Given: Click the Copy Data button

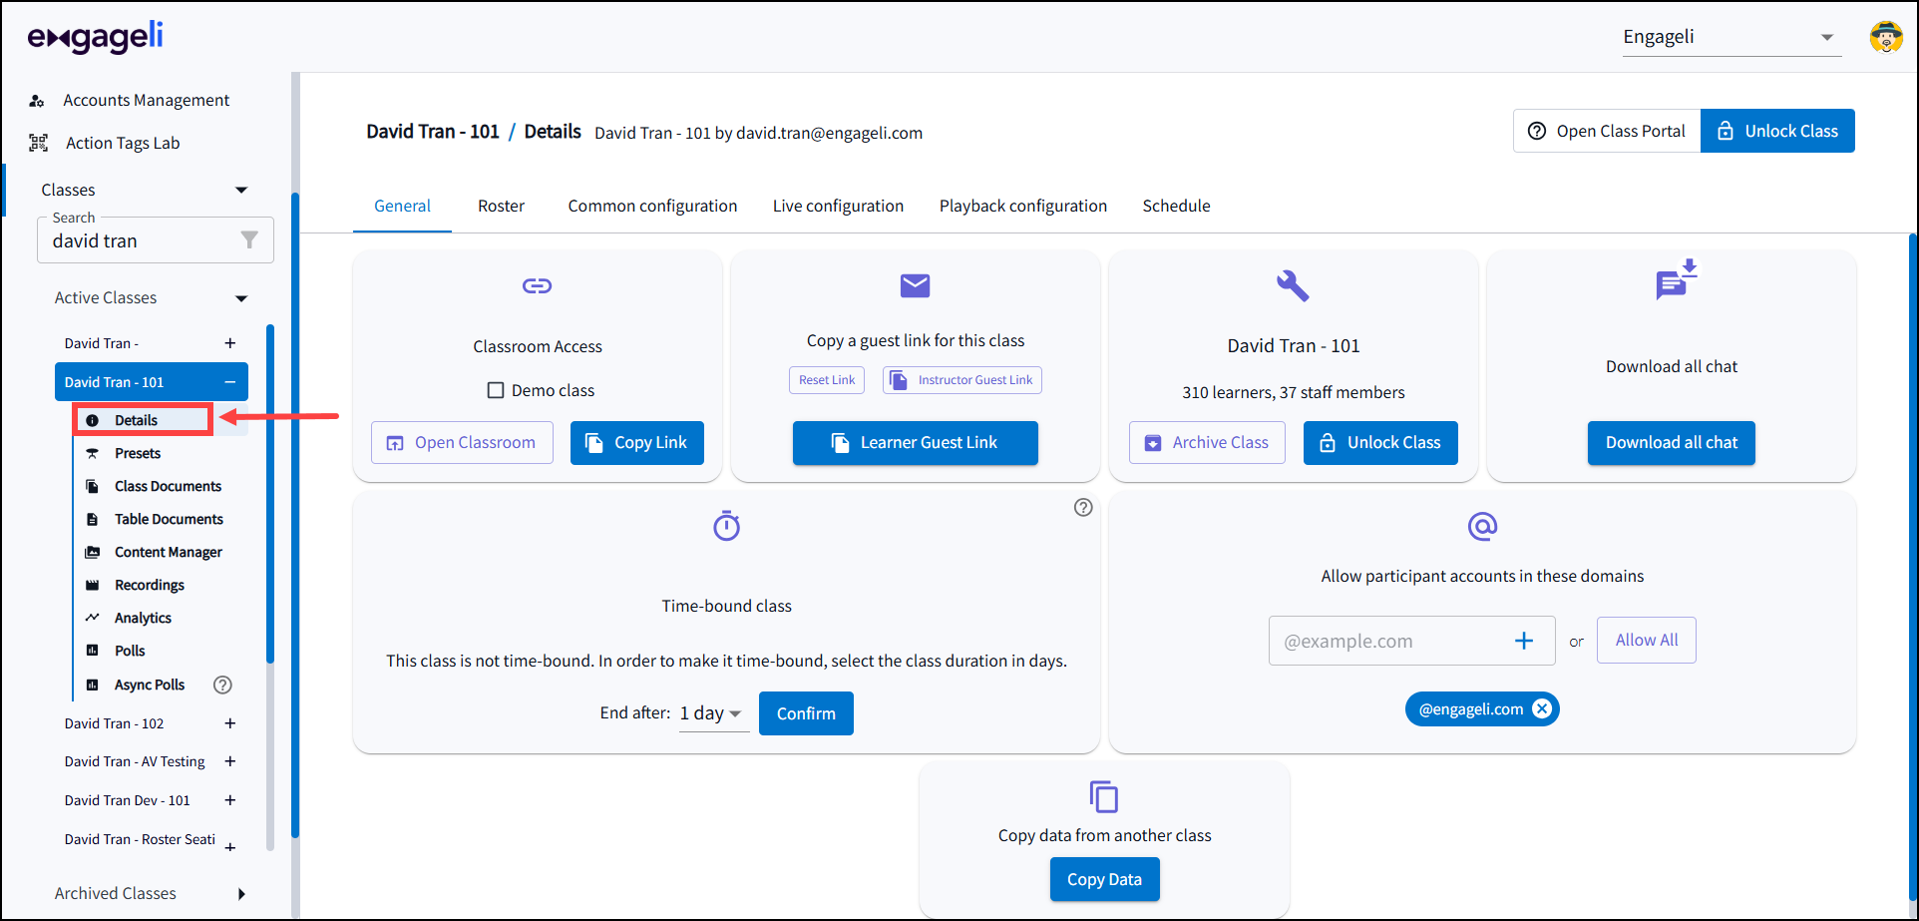Looking at the screenshot, I should point(1104,879).
